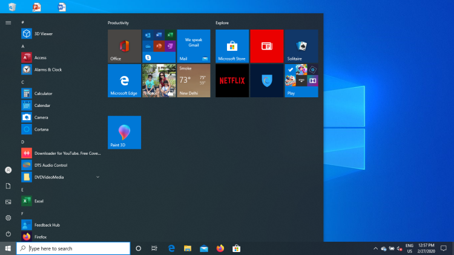Image resolution: width=454 pixels, height=255 pixels.
Task: Open Settings gear in Start sidebar
Action: coord(8,218)
